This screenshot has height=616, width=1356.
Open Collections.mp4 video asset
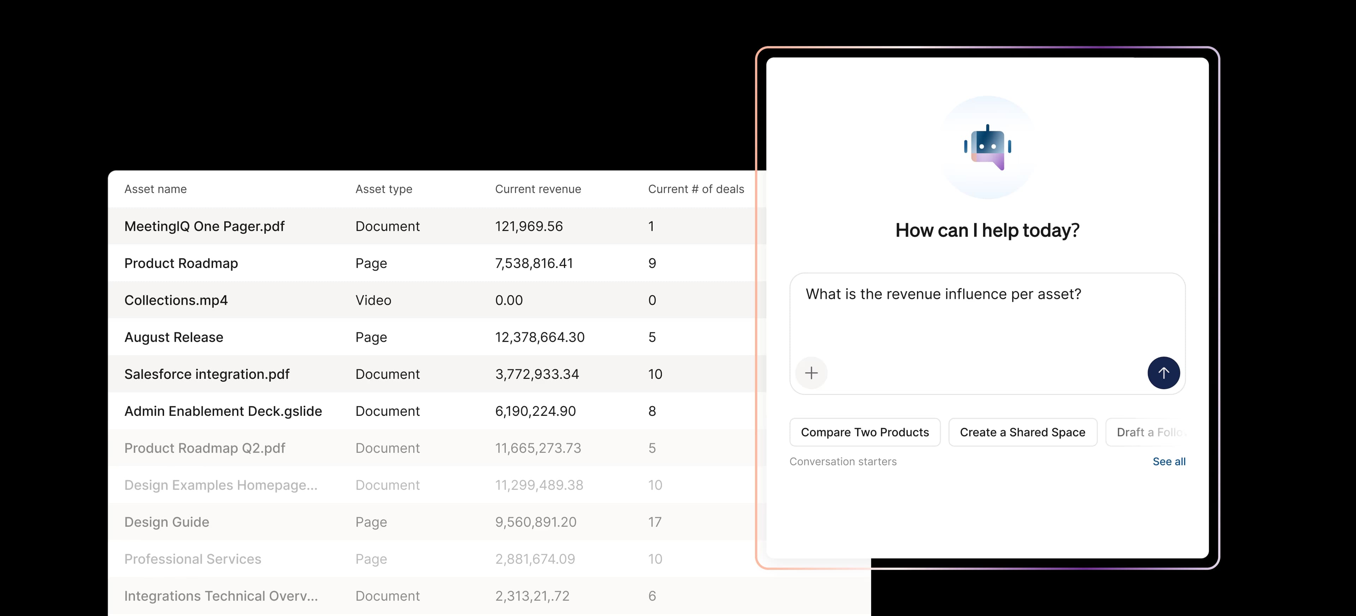click(176, 300)
